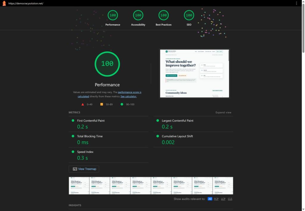Click green dot beside Speed Index
305x211 pixels.
pos(73,152)
